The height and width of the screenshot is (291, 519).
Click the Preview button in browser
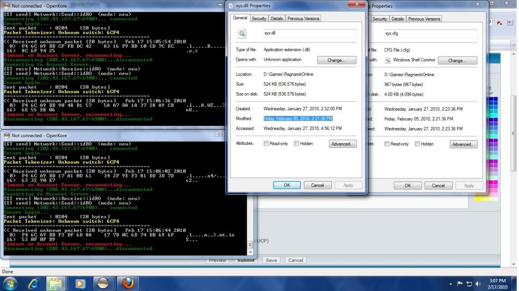click(218, 260)
